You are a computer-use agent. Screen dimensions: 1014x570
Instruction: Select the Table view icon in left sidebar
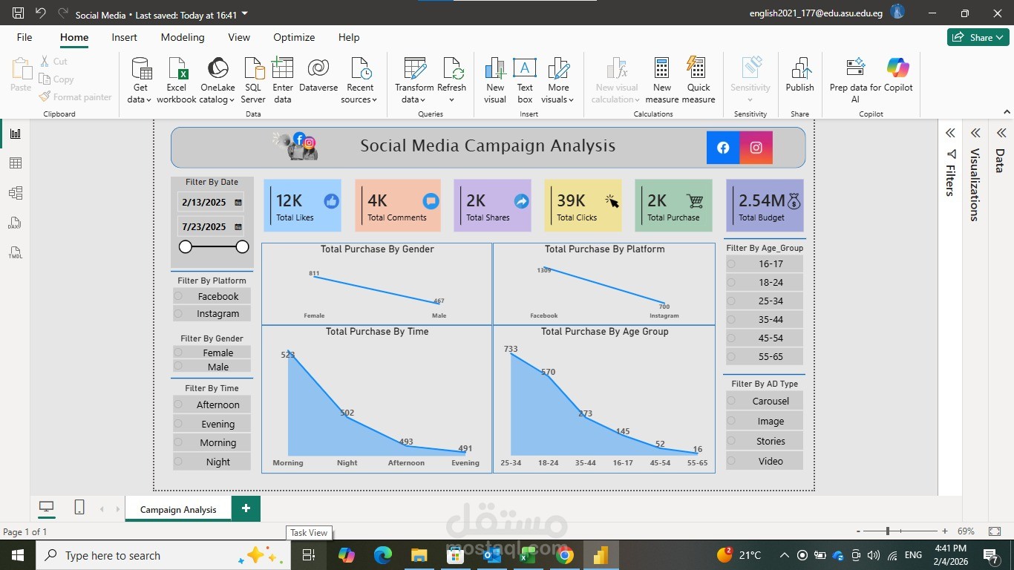pos(16,163)
